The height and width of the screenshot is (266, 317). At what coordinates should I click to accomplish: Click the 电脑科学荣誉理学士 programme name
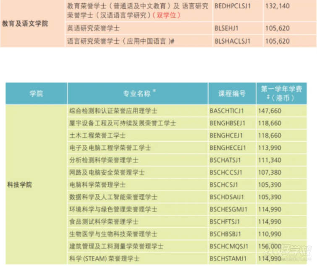[x=98, y=185]
